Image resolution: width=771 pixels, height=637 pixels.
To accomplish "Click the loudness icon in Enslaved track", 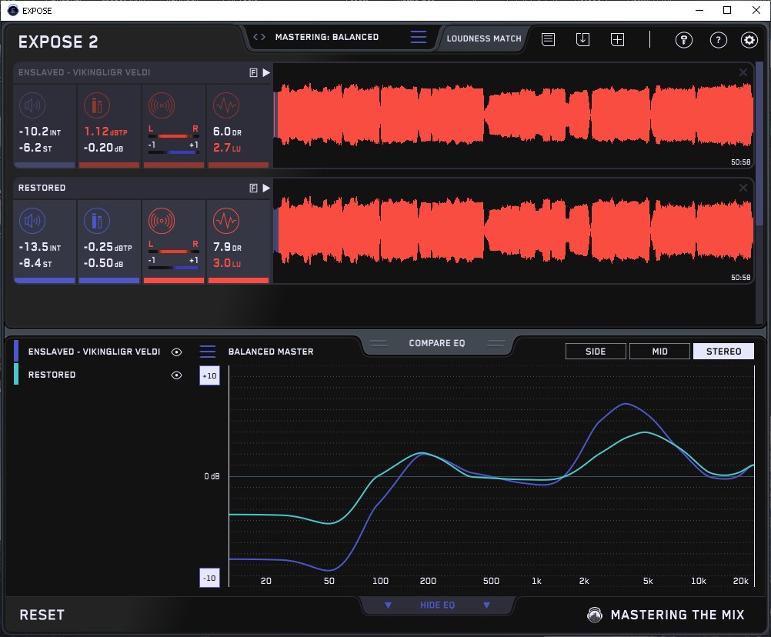I will tap(32, 105).
